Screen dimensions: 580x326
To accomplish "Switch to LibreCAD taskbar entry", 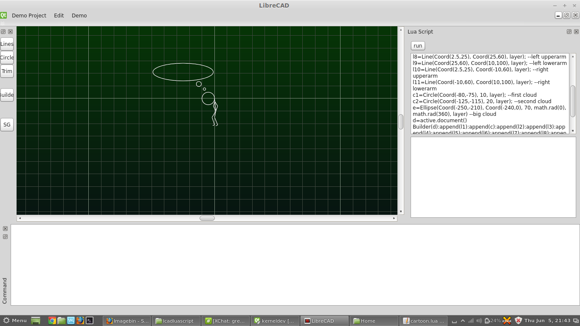I will point(324,321).
